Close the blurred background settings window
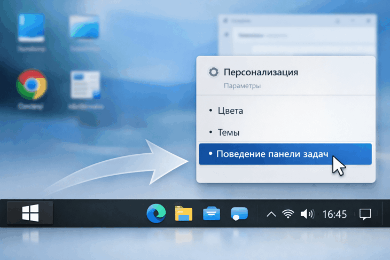Image resolution: width=390 pixels, height=260 pixels. (x=368, y=21)
